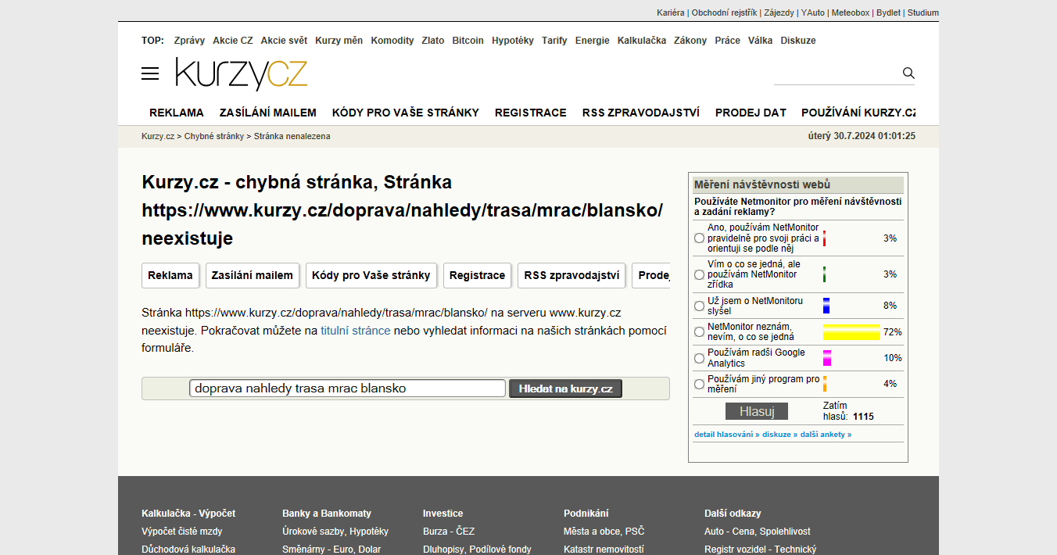The width and height of the screenshot is (1057, 555).
Task: Select 'Používám jiný program pro měření' option
Action: (699, 384)
